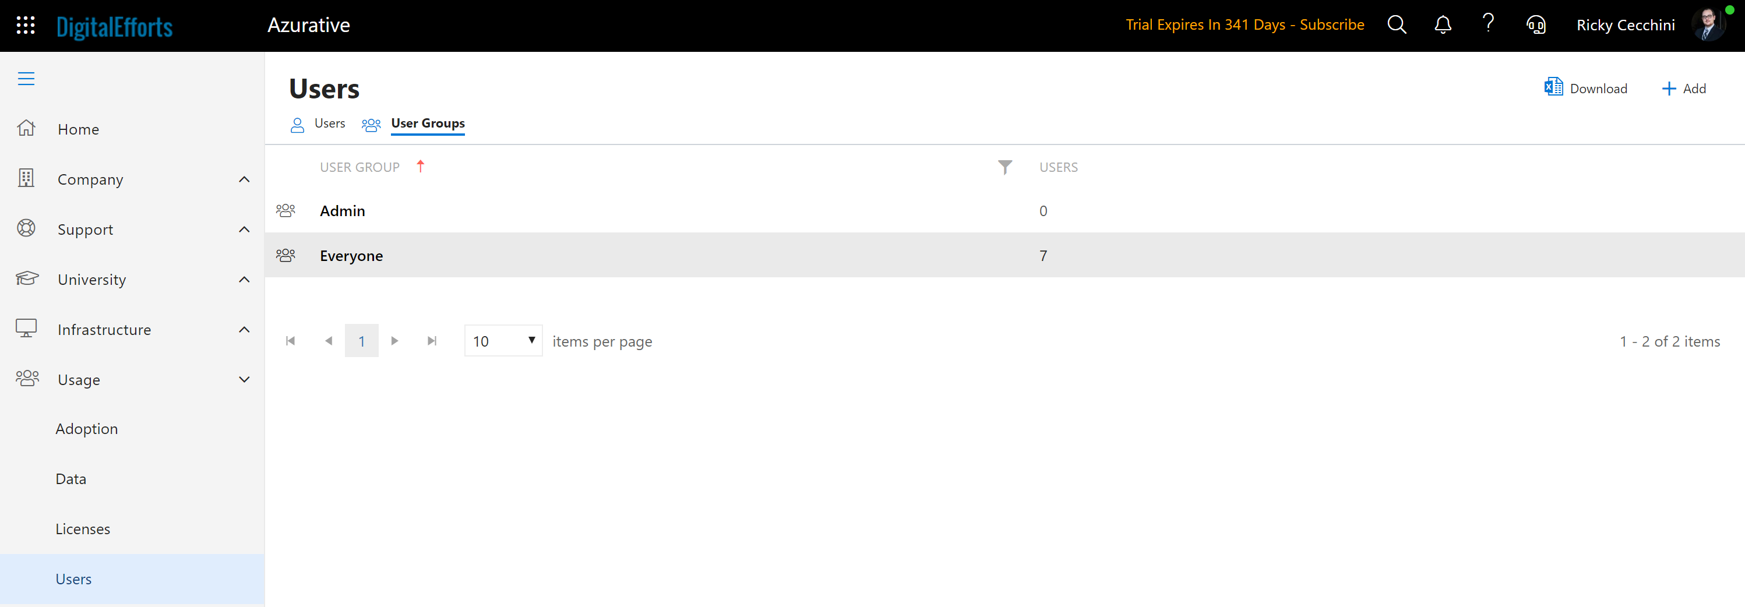
Task: Open Data under Usage
Action: coord(71,479)
